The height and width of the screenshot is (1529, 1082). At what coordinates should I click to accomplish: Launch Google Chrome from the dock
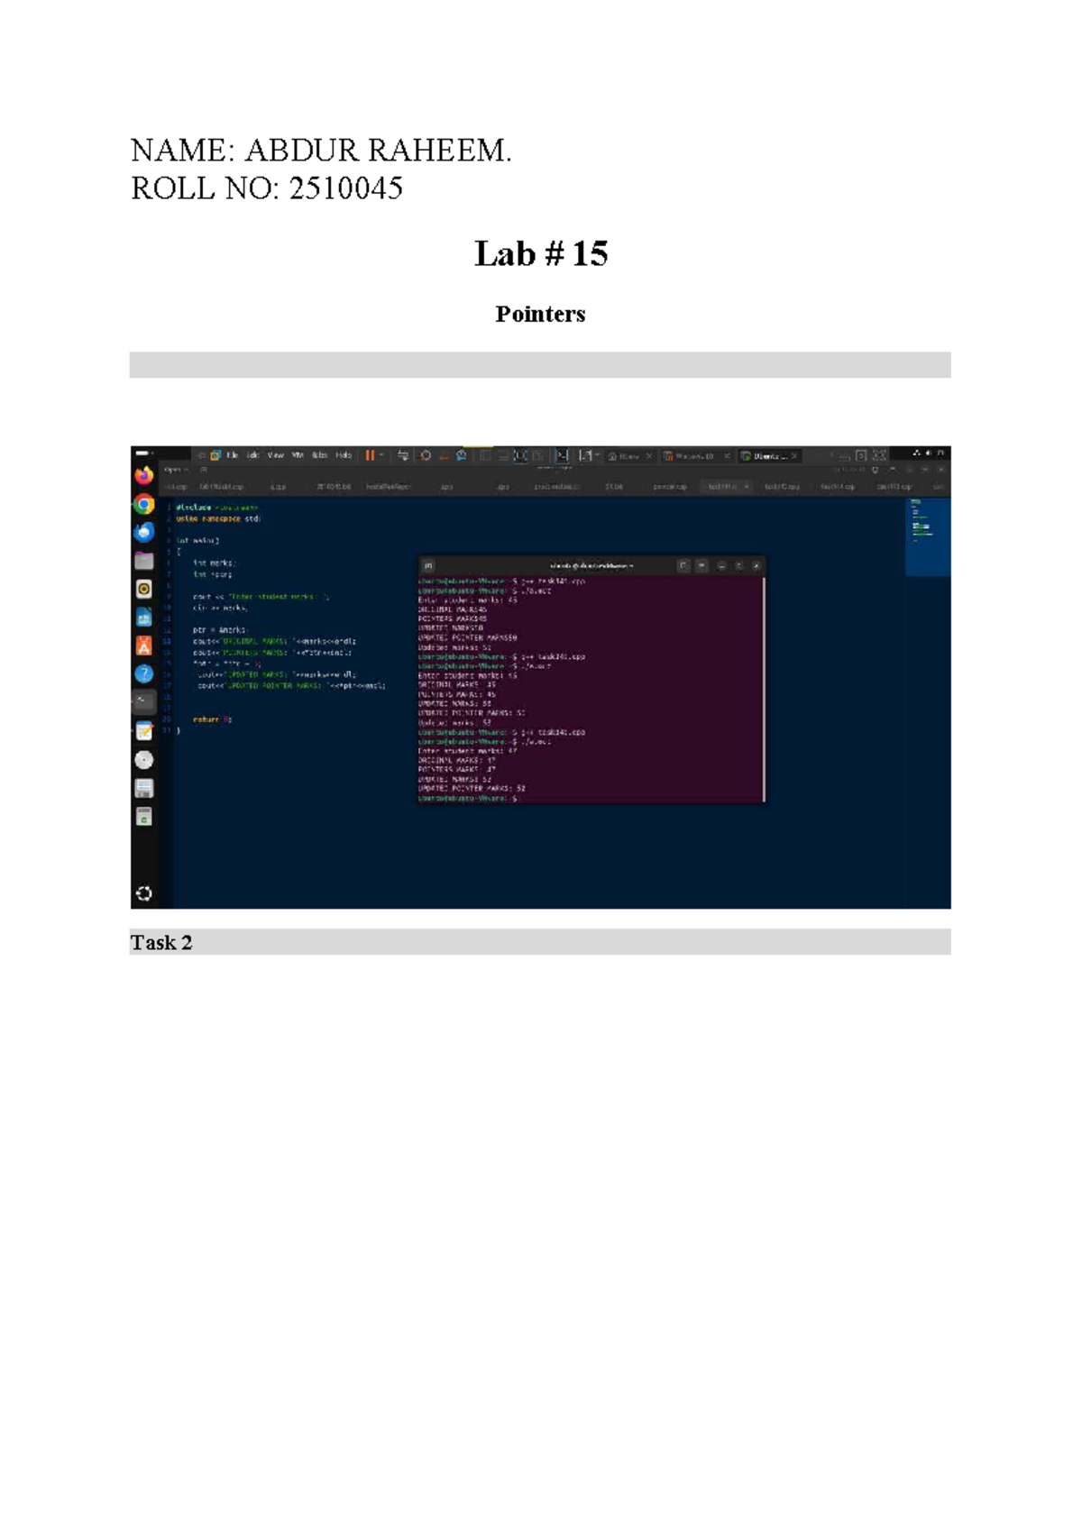click(143, 504)
